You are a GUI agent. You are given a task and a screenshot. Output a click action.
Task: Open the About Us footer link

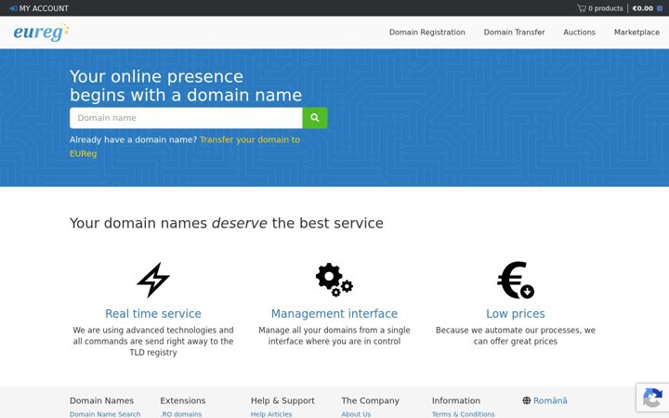(x=356, y=414)
